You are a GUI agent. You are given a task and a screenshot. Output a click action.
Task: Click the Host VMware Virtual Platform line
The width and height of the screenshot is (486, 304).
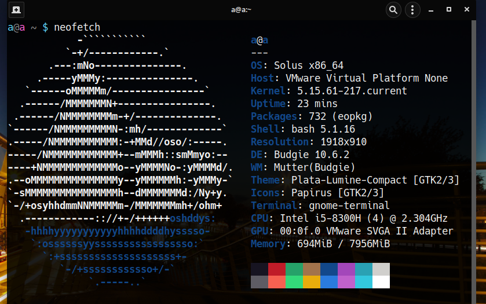click(x=349, y=78)
